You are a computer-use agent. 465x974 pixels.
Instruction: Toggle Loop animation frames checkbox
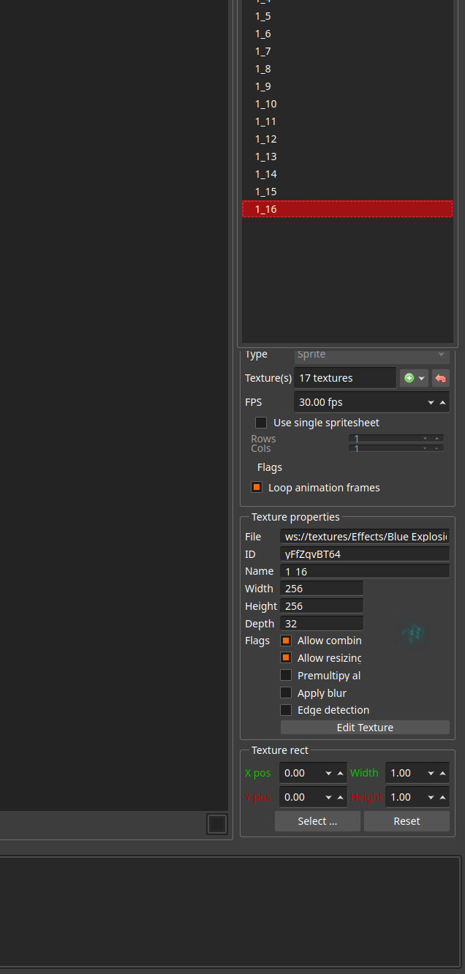coord(257,488)
